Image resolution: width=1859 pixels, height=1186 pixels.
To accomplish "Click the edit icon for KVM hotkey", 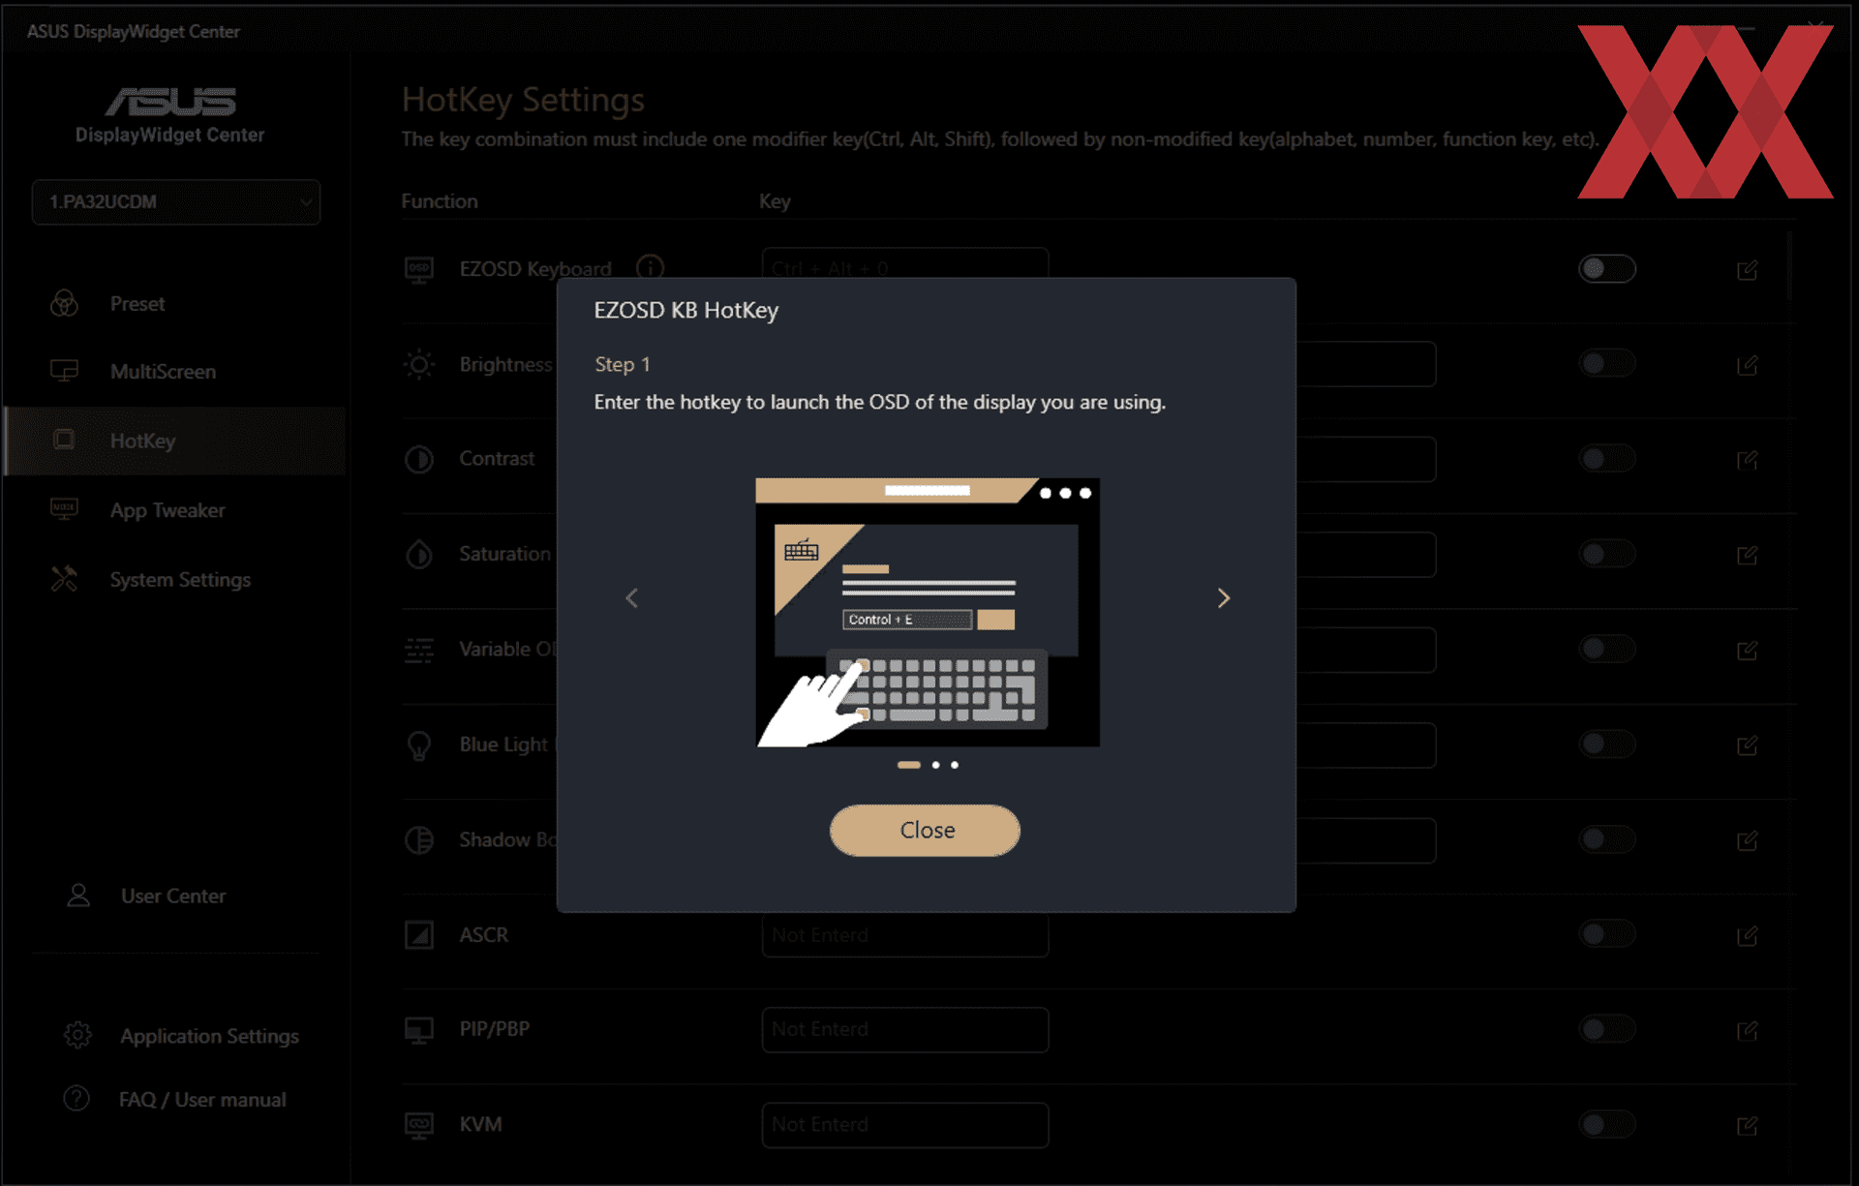I will pyautogui.click(x=1747, y=1125).
